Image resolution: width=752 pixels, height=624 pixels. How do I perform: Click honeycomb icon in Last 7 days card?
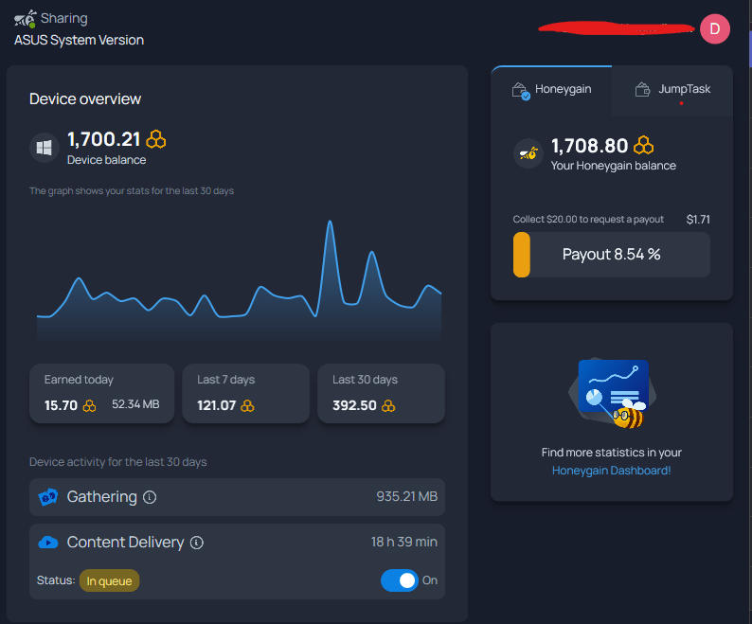[247, 406]
